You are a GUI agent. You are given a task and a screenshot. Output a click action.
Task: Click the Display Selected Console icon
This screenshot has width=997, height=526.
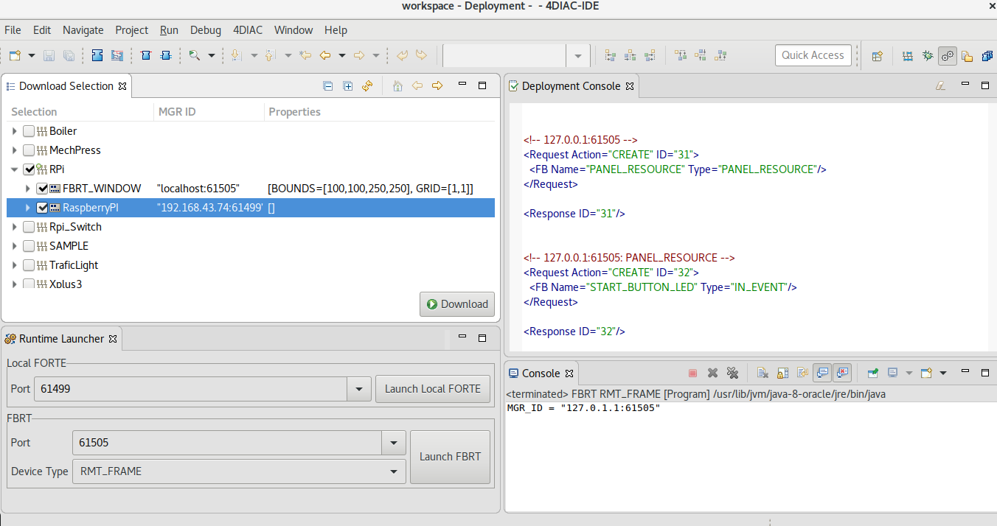click(x=892, y=374)
